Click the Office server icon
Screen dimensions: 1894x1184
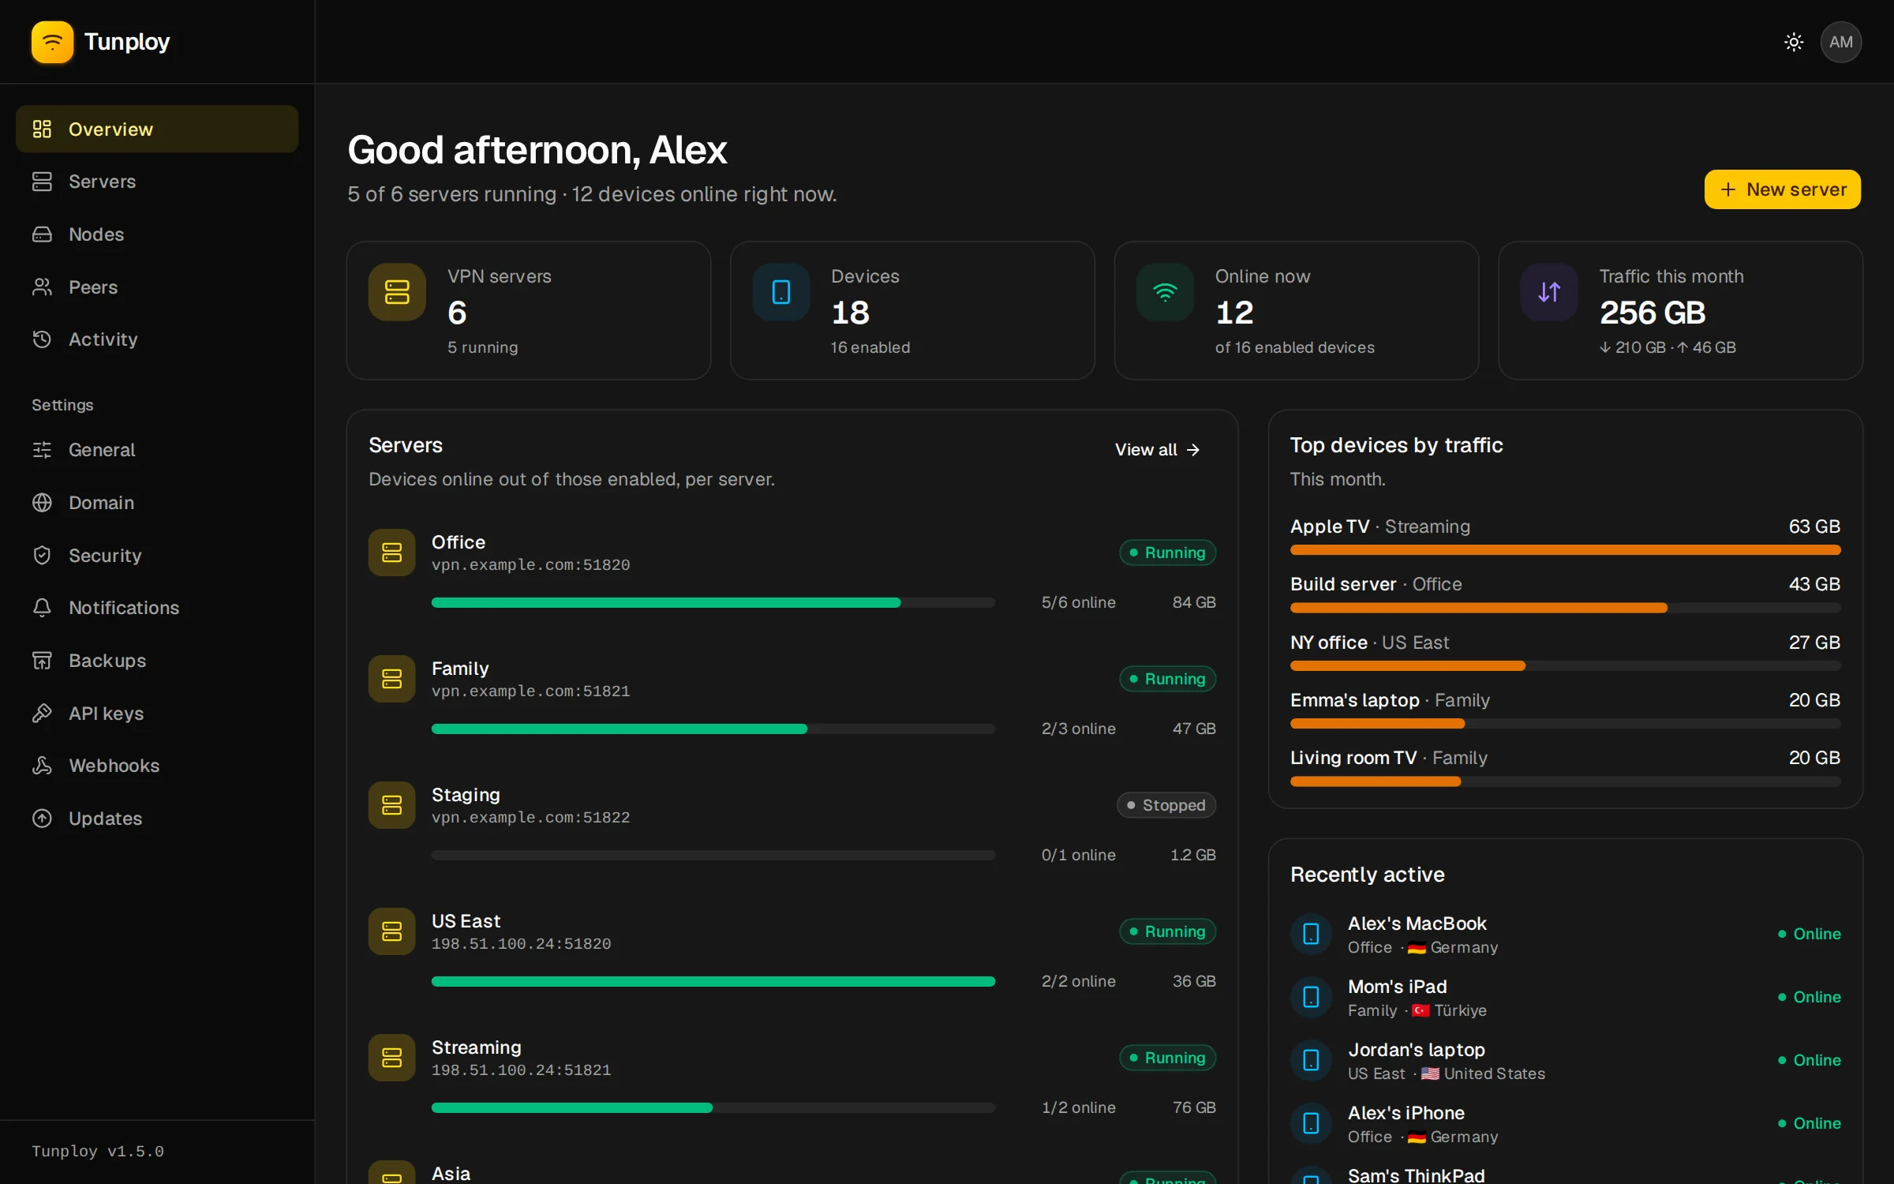[392, 553]
